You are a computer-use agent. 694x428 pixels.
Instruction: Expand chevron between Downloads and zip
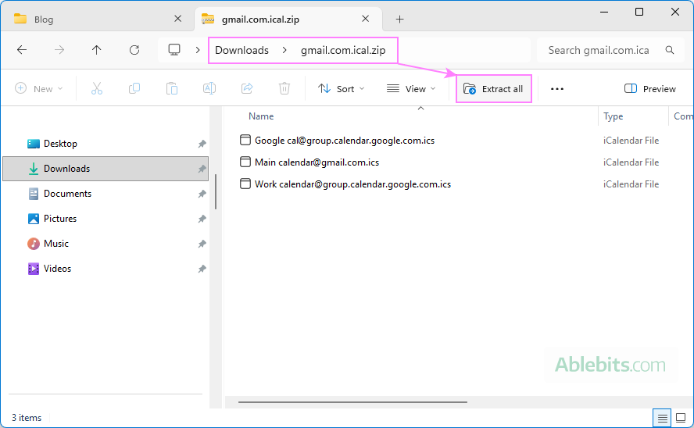[284, 51]
